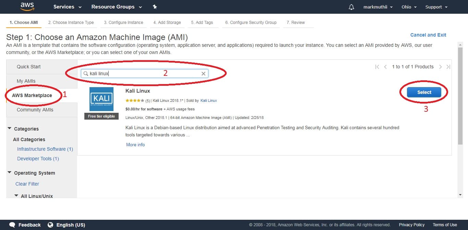Go to next page of products
Screen dimensions: 468x230
click(x=441, y=67)
